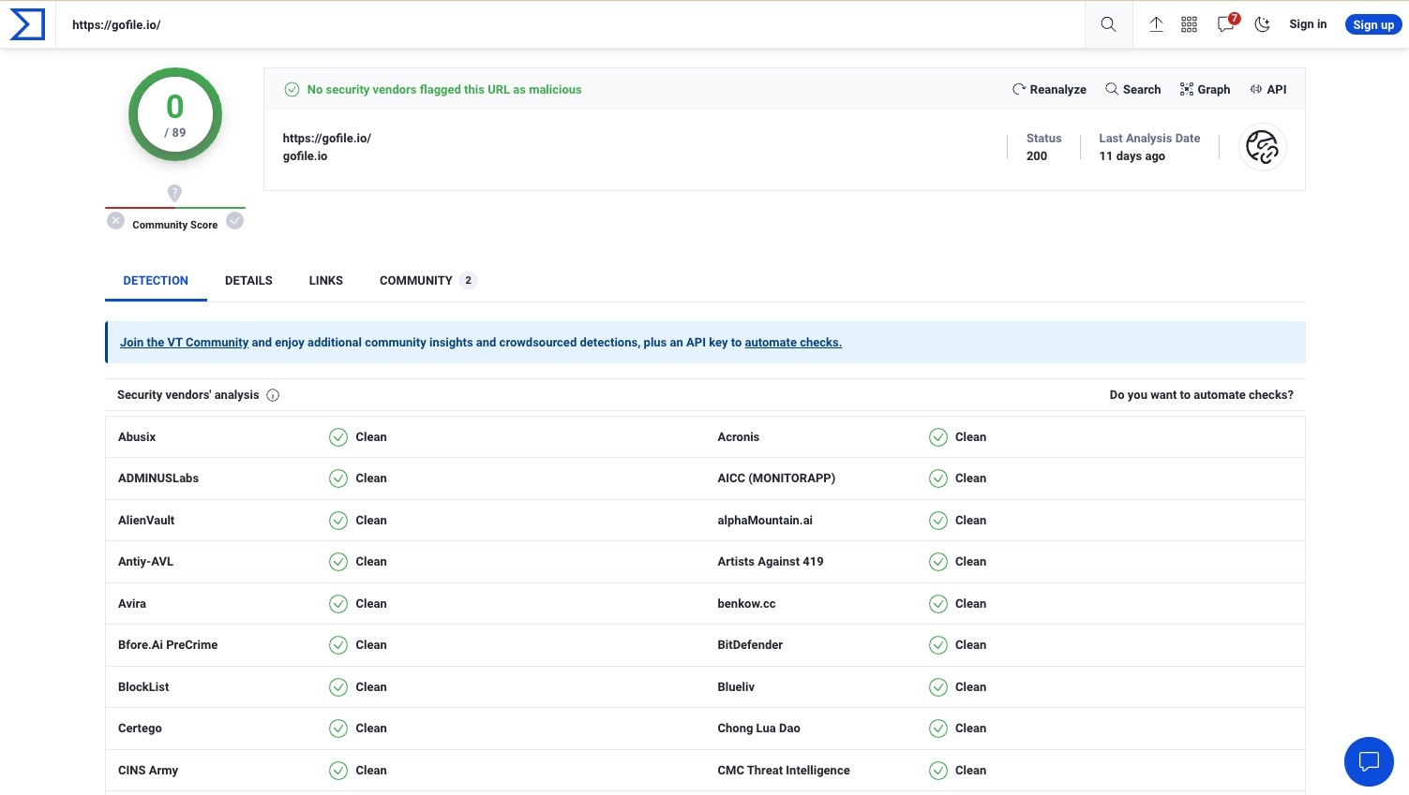
Task: Open the Graph view
Action: point(1205,89)
